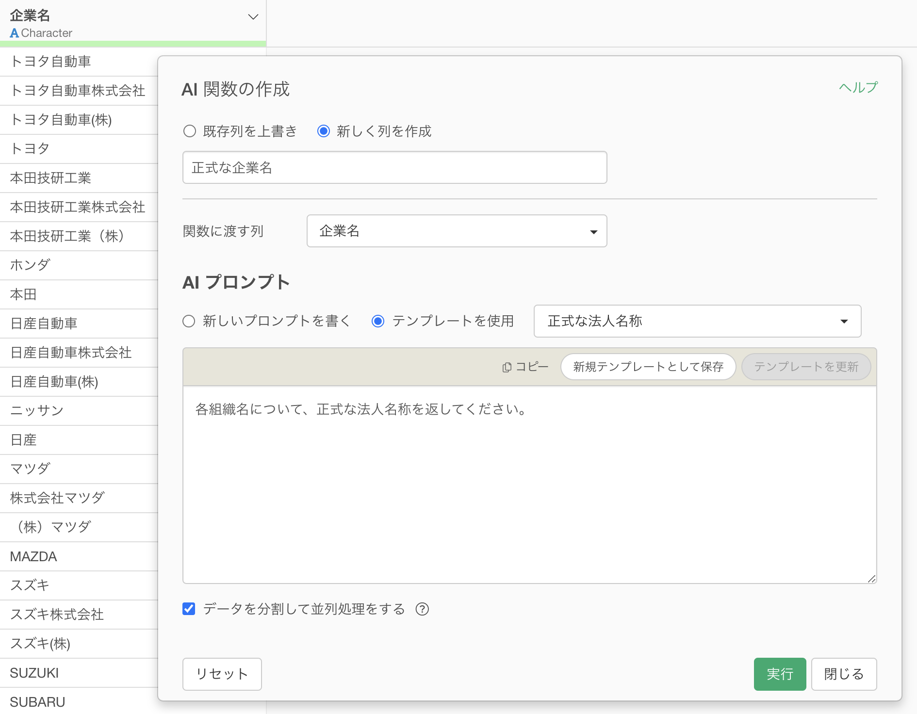The height and width of the screenshot is (714, 917).
Task: Click inside the AI prompt text area
Action: pyautogui.click(x=529, y=485)
